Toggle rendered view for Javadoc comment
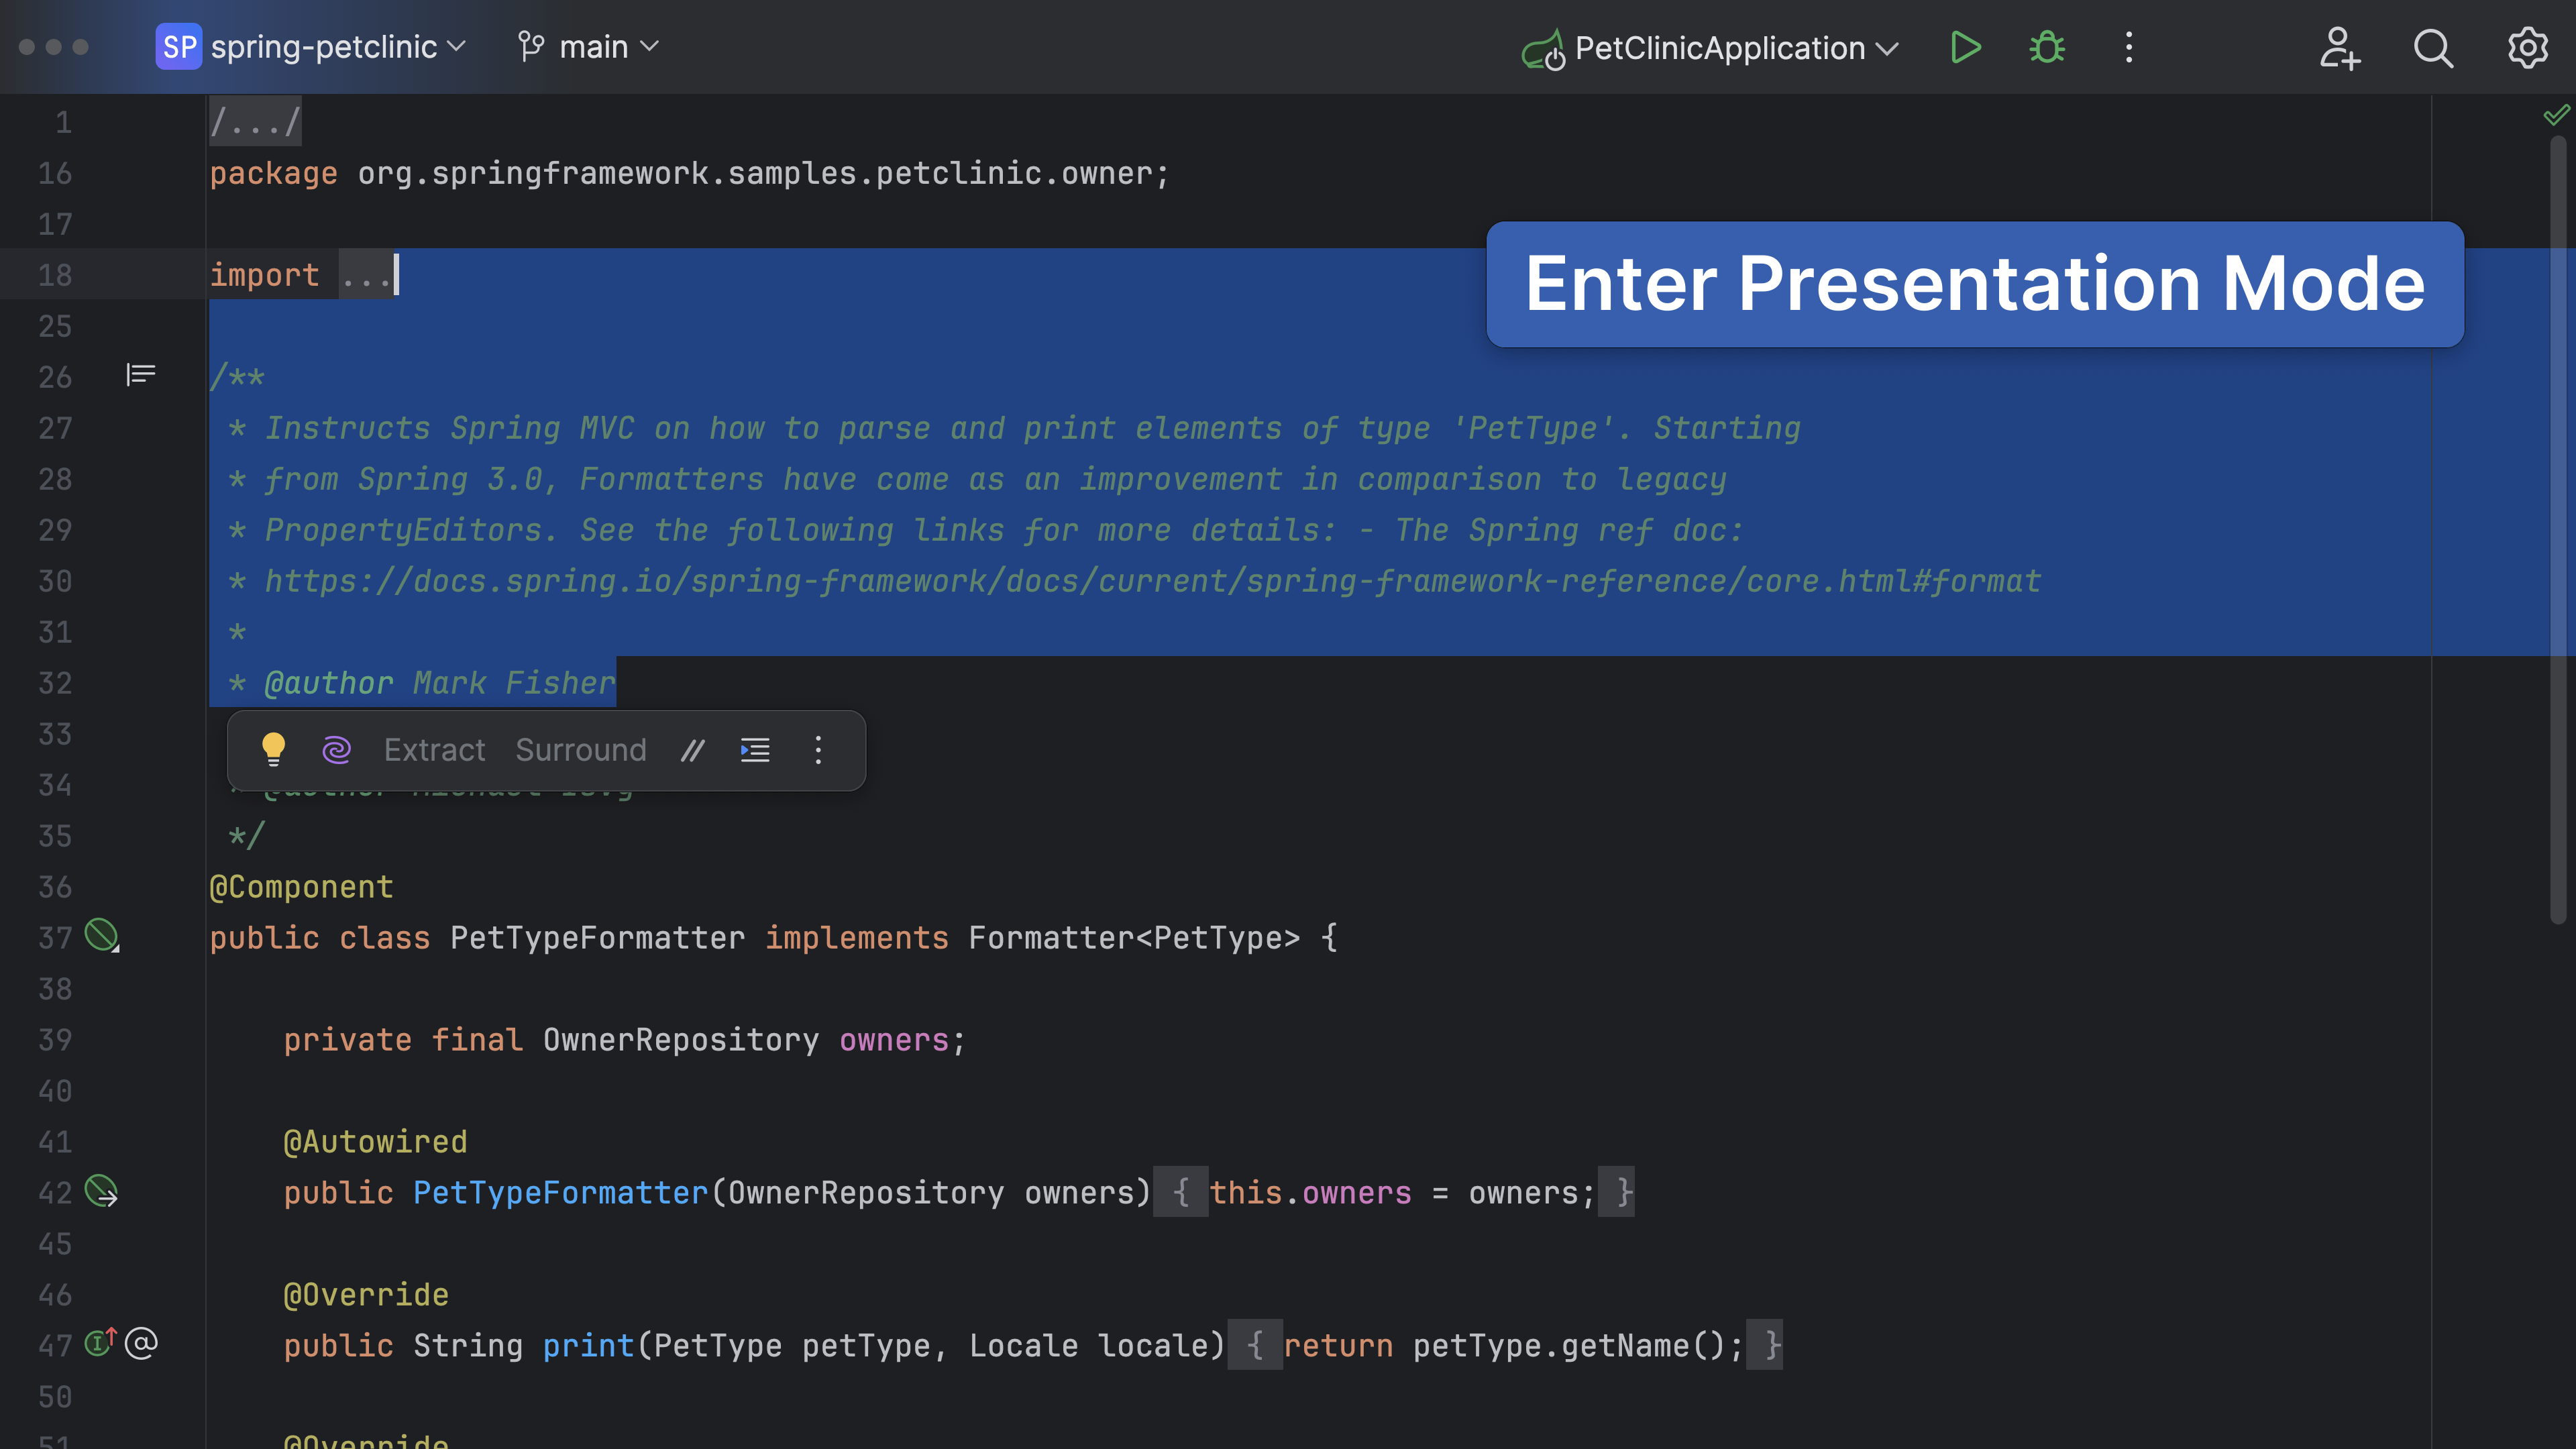The width and height of the screenshot is (2576, 1449). coord(140,375)
